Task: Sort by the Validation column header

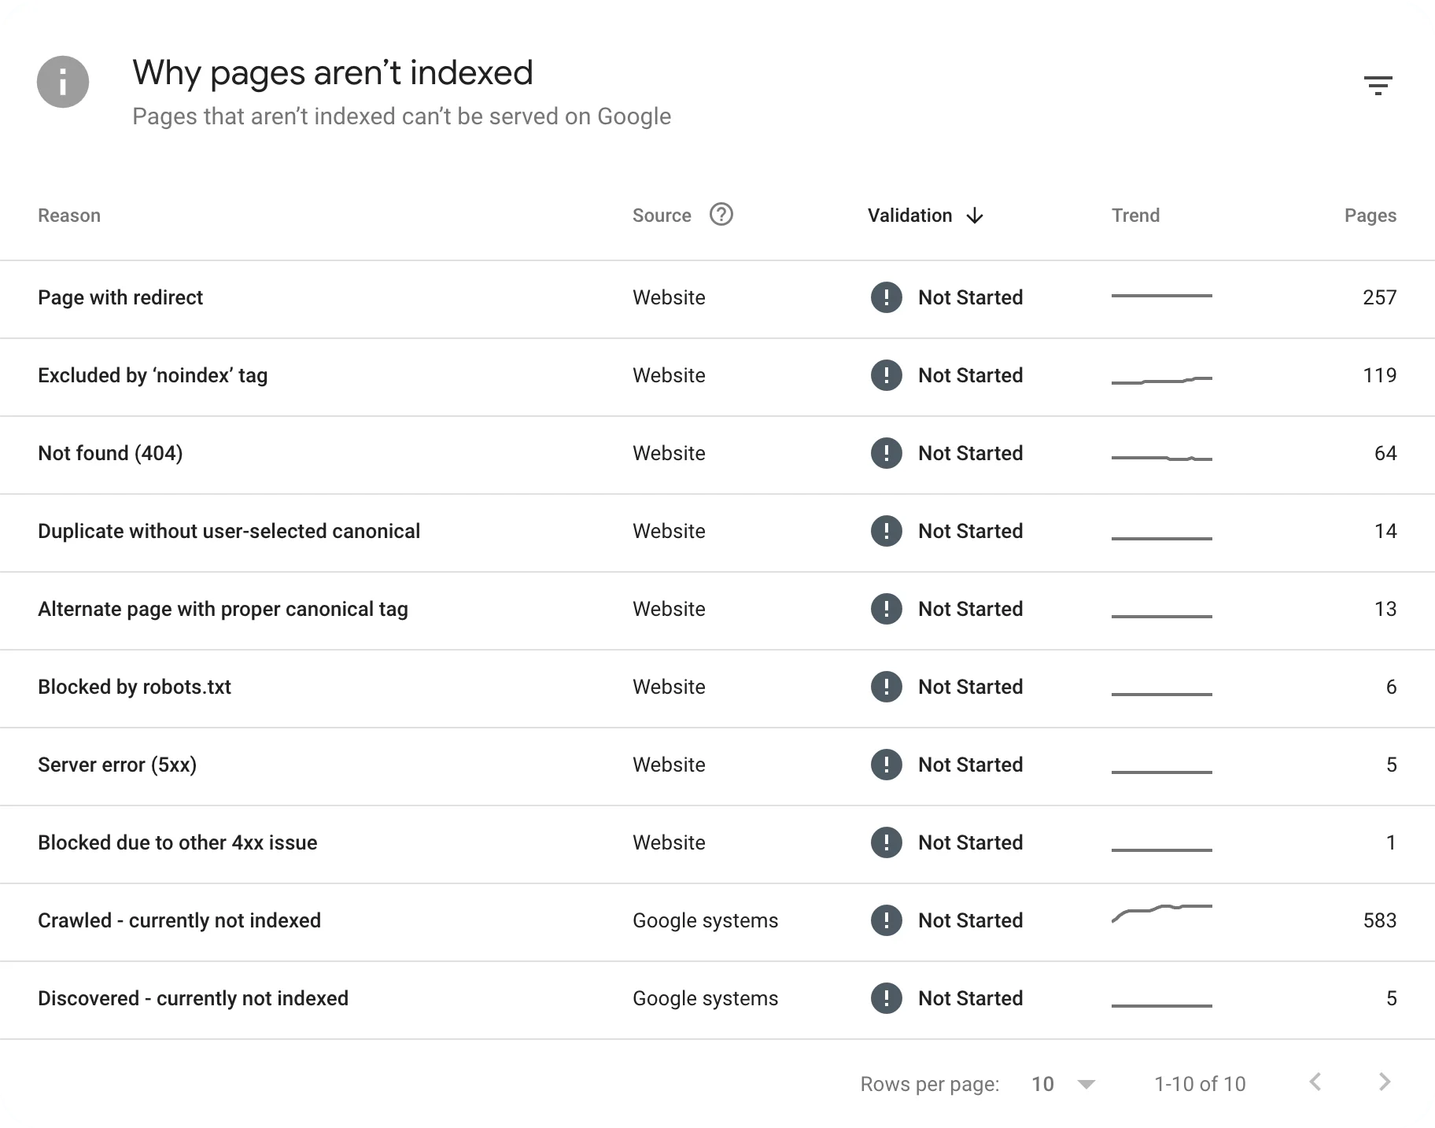Action: point(910,216)
